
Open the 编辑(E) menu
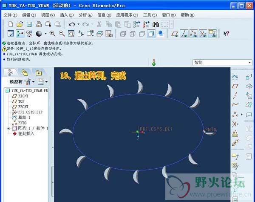29,15
